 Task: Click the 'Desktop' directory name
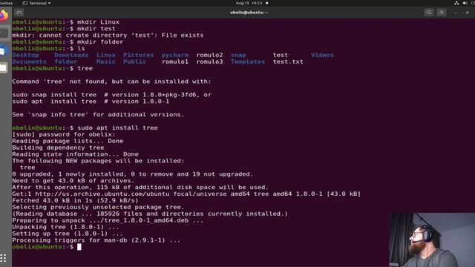pos(25,55)
